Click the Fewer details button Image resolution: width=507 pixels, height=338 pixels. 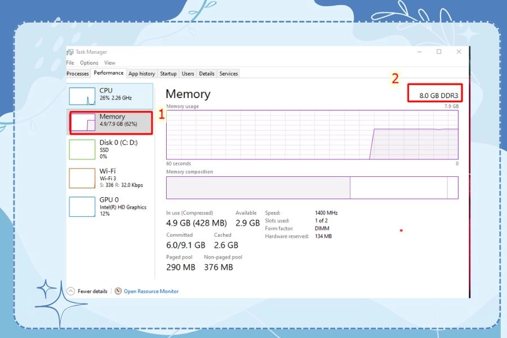(x=87, y=291)
